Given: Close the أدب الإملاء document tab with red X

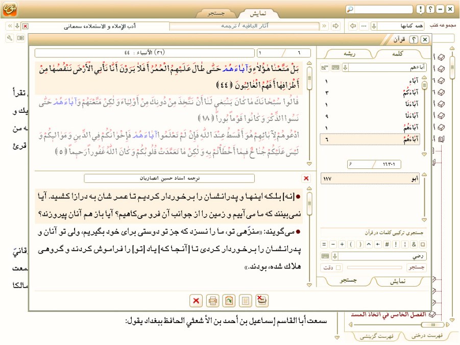Looking at the screenshot, I should [26, 27].
